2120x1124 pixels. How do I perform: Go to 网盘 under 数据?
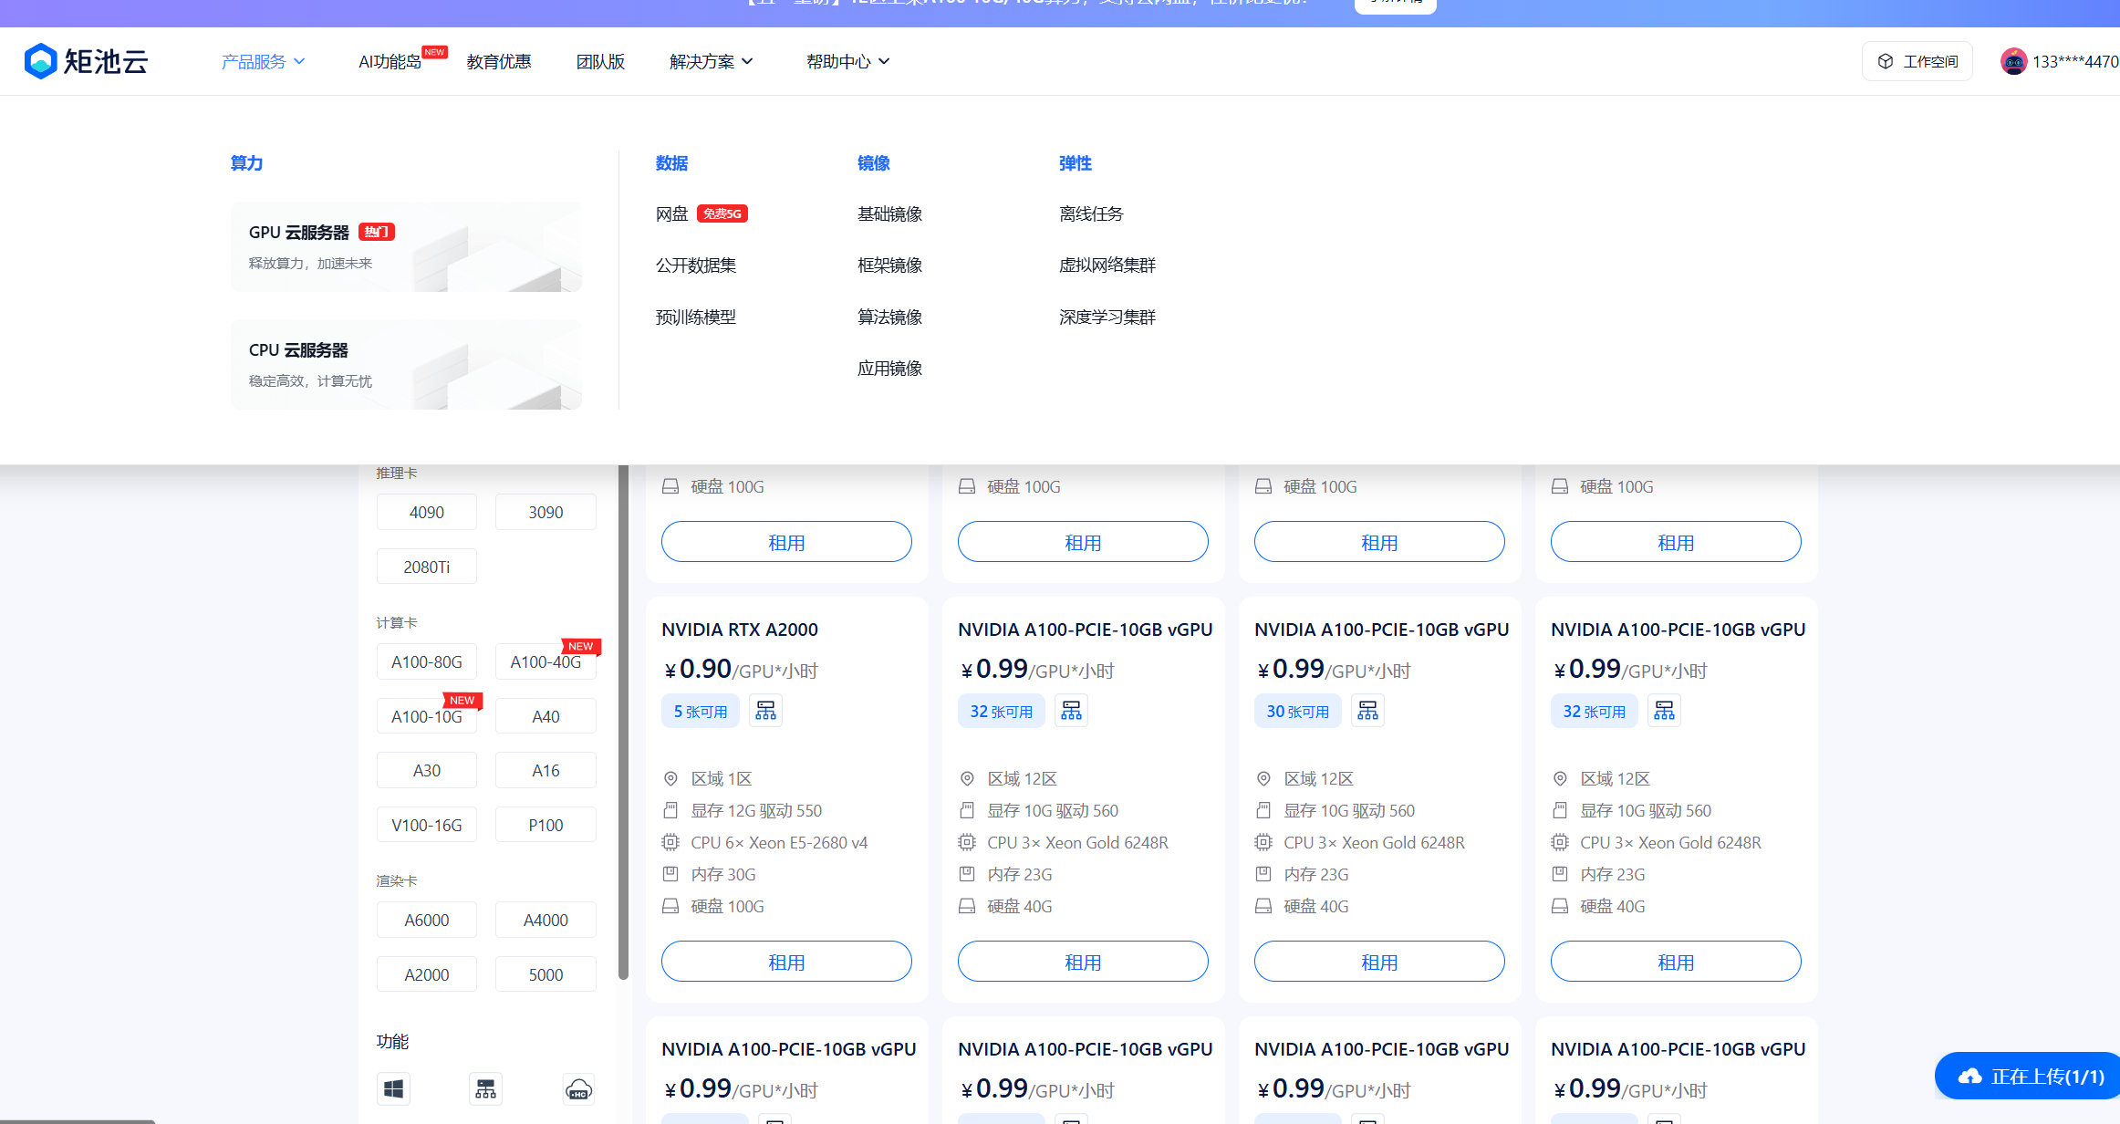[x=672, y=213]
